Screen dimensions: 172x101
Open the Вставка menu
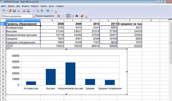point(26,6)
